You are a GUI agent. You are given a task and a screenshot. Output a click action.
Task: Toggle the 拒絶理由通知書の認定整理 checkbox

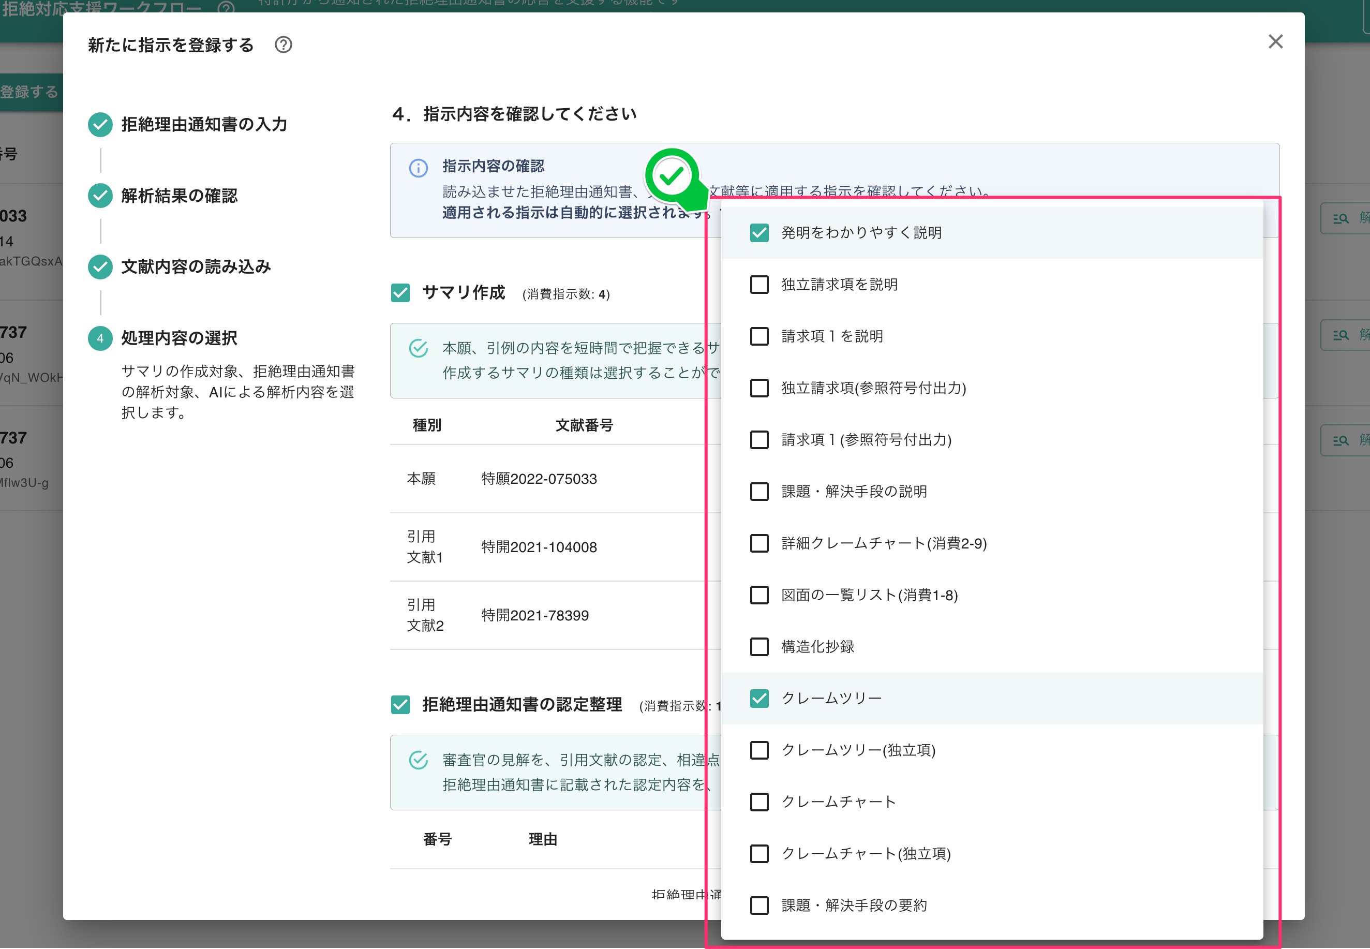coord(400,705)
